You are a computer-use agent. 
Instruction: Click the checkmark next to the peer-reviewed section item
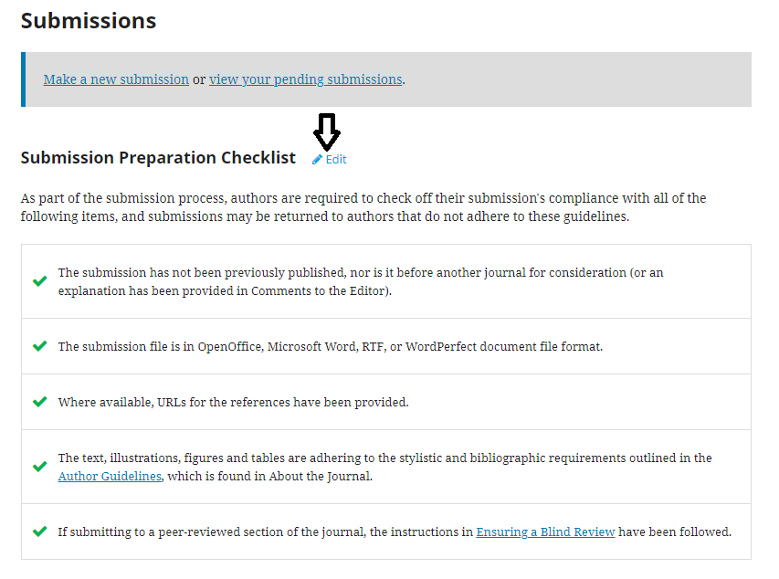40,532
